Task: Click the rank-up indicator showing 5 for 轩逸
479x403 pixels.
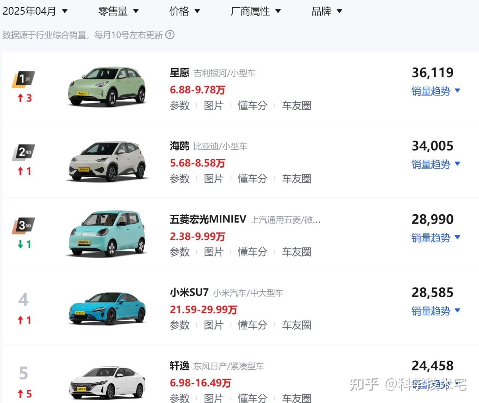Action: pyautogui.click(x=24, y=394)
